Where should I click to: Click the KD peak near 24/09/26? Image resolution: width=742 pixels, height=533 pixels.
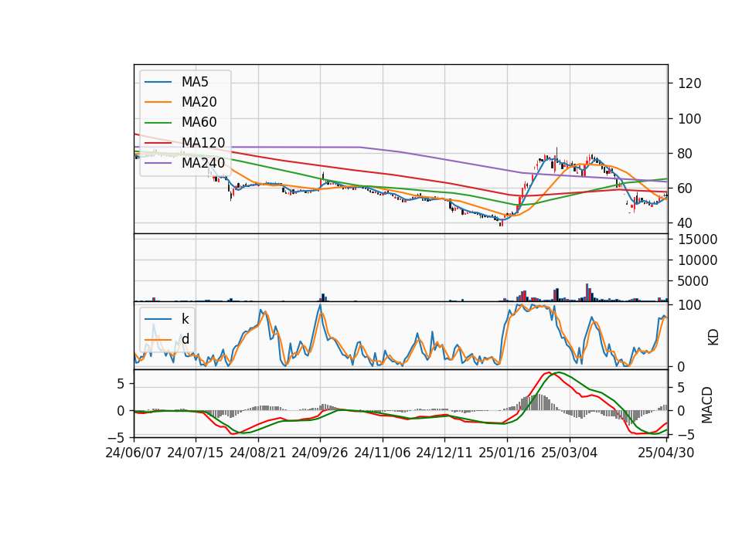pyautogui.click(x=320, y=305)
